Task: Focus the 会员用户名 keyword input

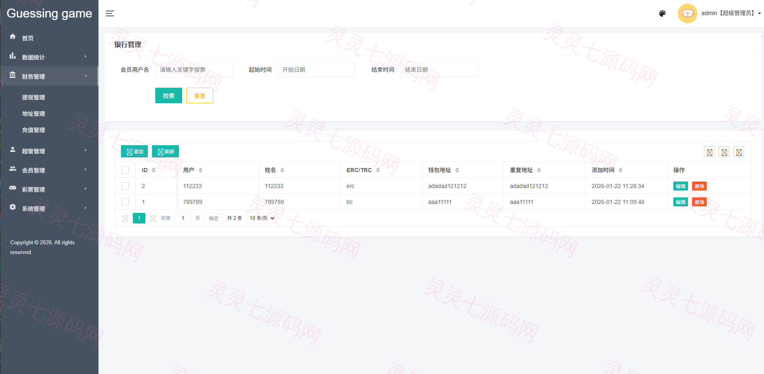Action: coord(194,70)
